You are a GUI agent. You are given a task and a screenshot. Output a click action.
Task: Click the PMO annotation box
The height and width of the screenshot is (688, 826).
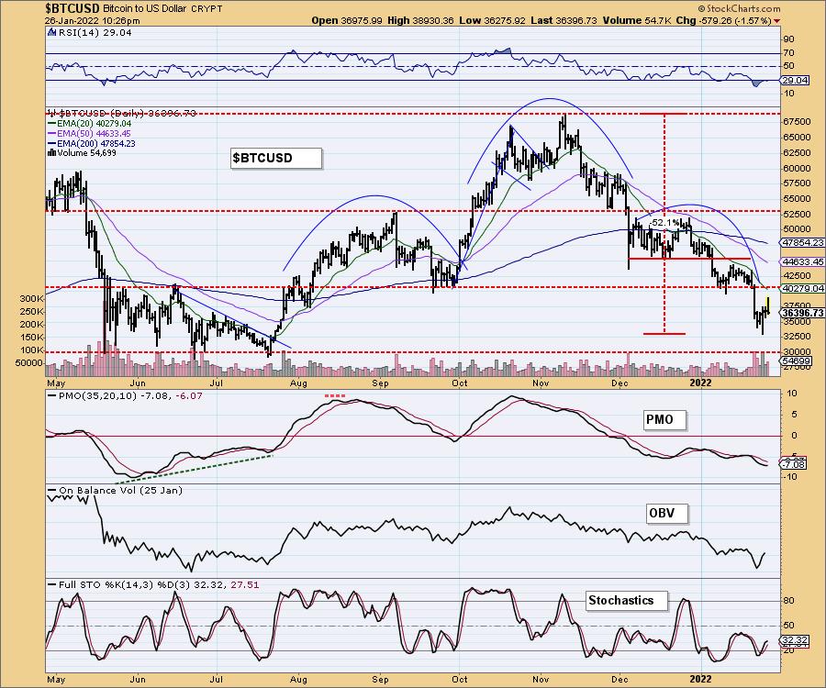(665, 420)
